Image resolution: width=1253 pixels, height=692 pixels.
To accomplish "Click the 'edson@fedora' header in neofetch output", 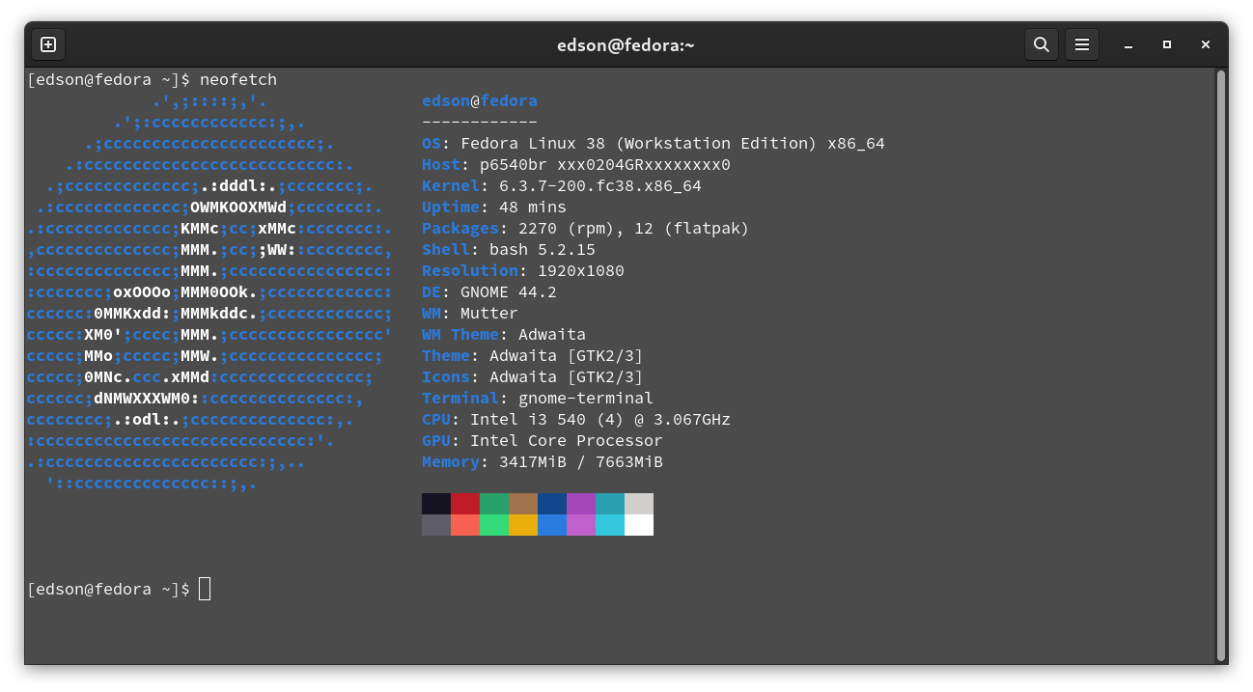I will [x=480, y=100].
